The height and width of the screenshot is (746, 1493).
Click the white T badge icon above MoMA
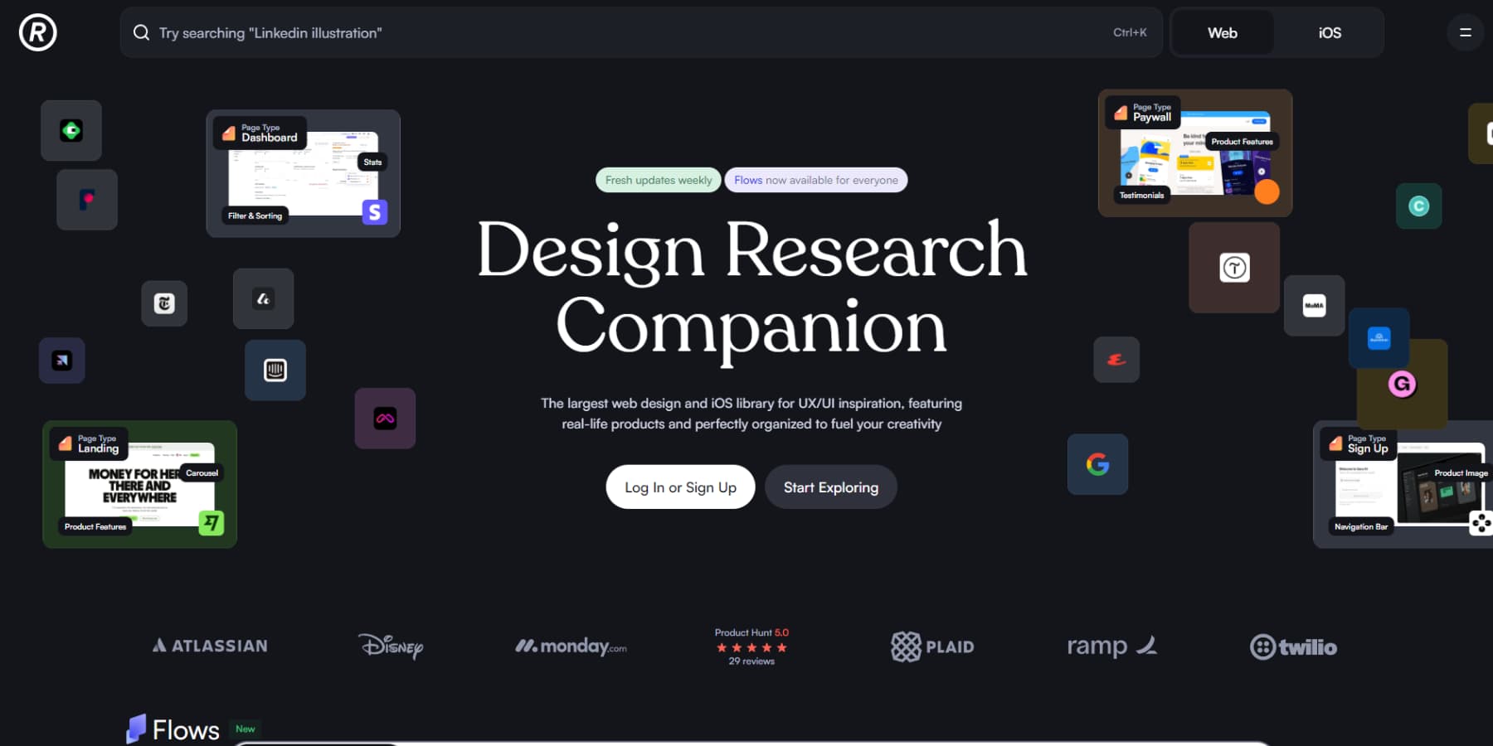point(1233,267)
